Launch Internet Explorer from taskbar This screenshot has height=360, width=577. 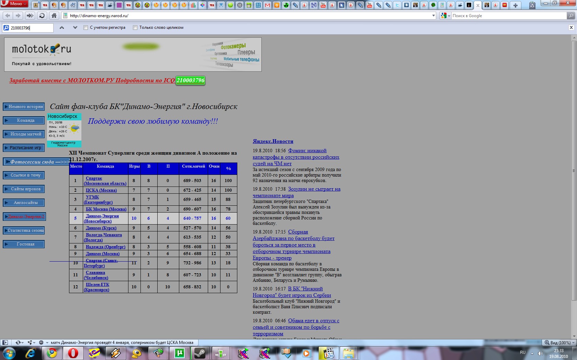point(31,353)
